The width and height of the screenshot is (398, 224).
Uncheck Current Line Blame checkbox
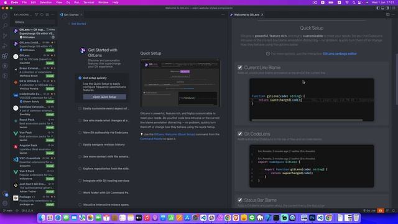pos(240,67)
